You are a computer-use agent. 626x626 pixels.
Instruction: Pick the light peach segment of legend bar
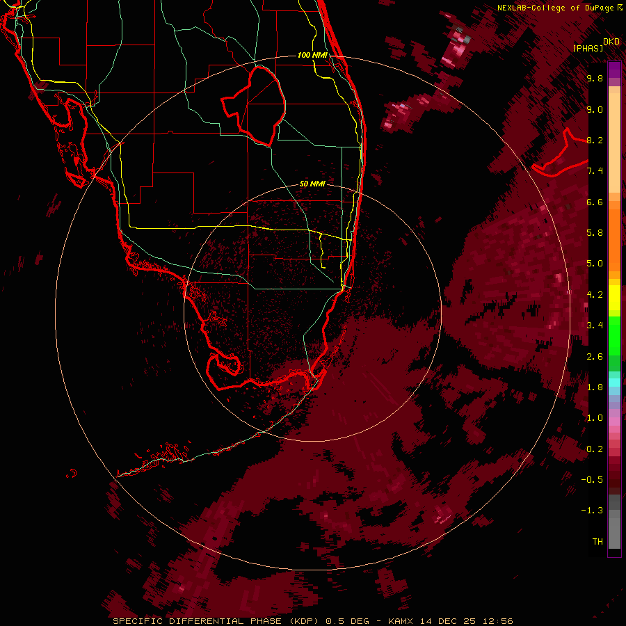(614, 143)
